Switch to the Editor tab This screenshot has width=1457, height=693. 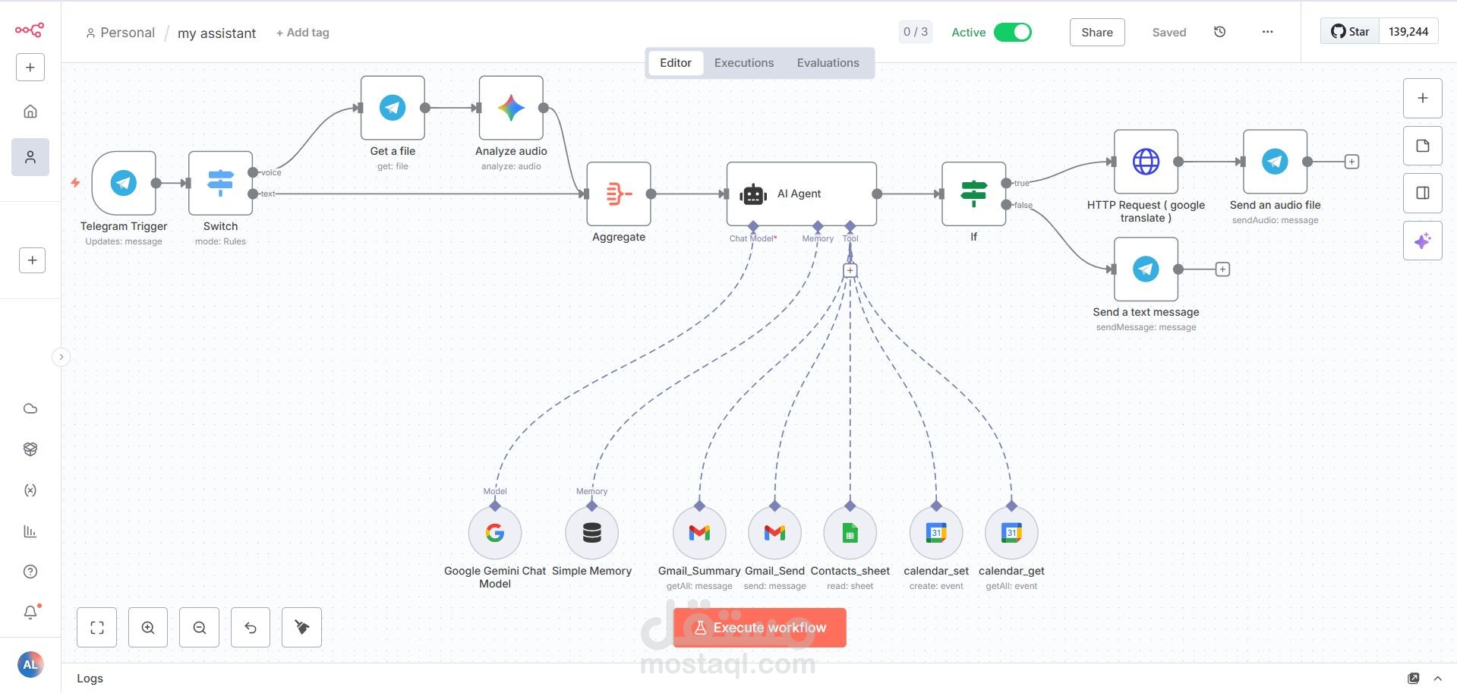click(675, 63)
